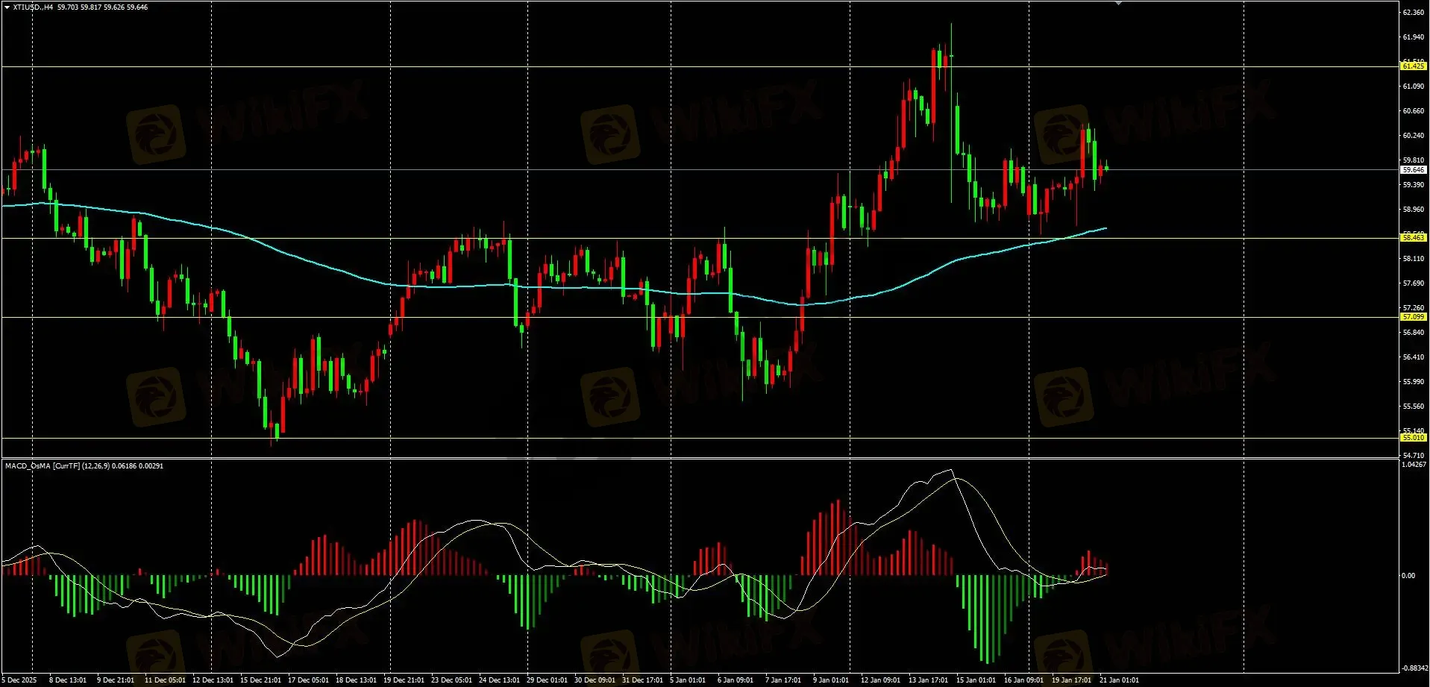Click the 54.710 price scale label
Screen dimensions: 1430x687
[x=1414, y=456]
